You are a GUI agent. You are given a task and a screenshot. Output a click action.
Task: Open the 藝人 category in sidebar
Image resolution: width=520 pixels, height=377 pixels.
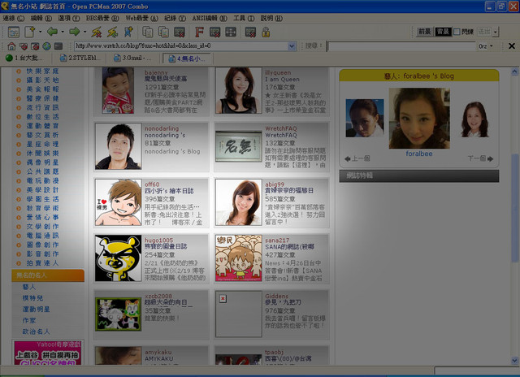click(x=29, y=287)
